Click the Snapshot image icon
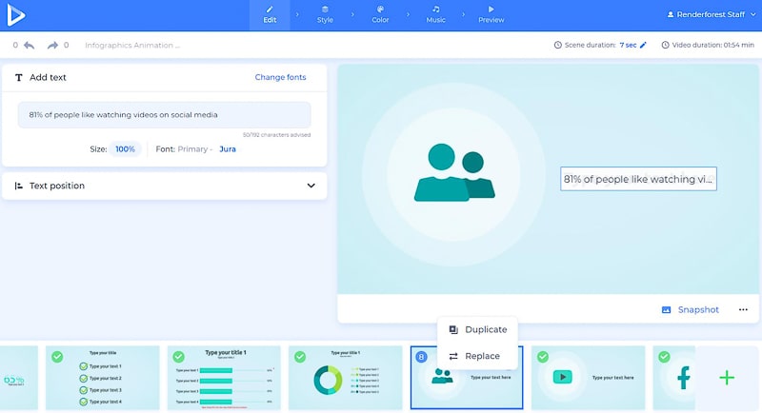The image size is (762, 413). [x=667, y=309]
